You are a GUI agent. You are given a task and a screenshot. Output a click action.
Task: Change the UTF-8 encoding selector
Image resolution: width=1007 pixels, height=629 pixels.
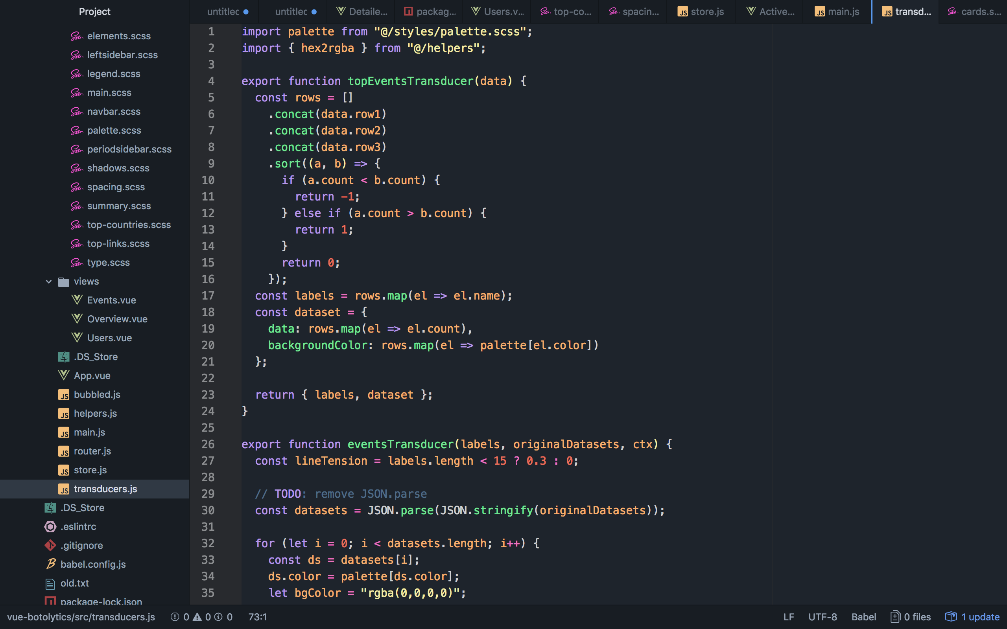(x=822, y=617)
